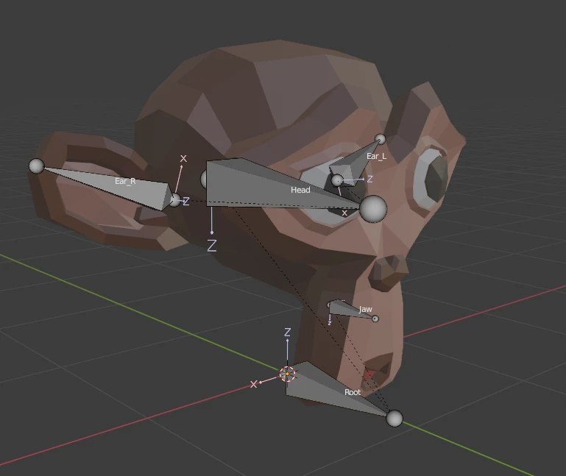Click the Ear_R bone's base joint sphere
The height and width of the screenshot is (476, 566).
coord(175,200)
